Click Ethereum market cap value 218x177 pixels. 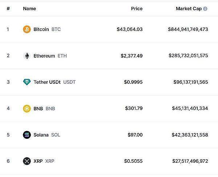pos(188,56)
